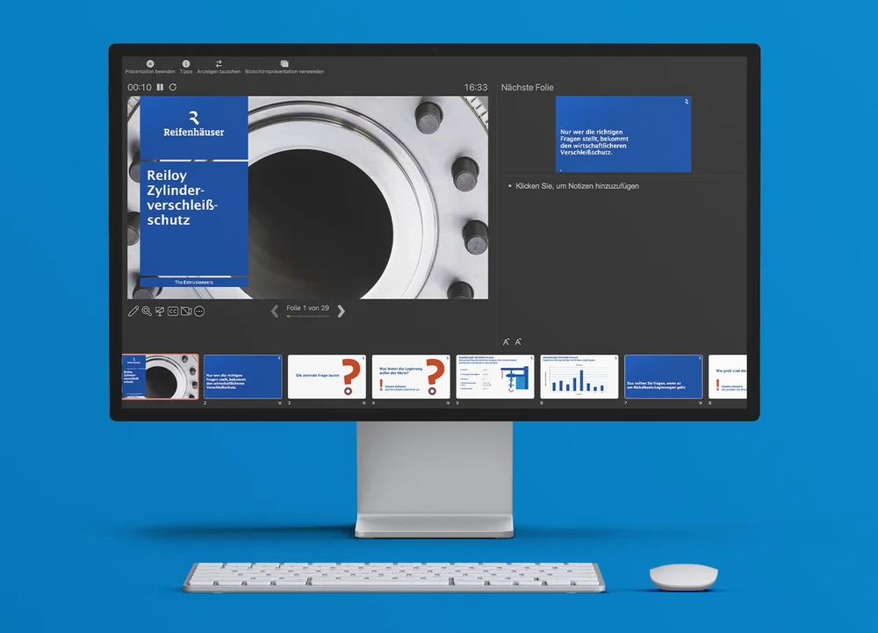The height and width of the screenshot is (633, 878).
Task: Select slide 7 thumbnail 'Das sollten Sie fragen'
Action: 664,377
